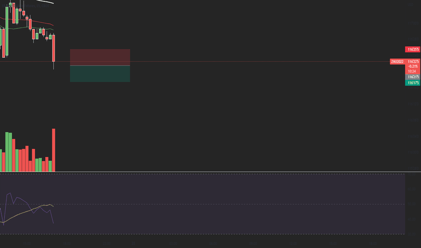Screen dimensions: 421x248
Task: Select the red stop-loss zone of the short position
Action: (x=100, y=57)
